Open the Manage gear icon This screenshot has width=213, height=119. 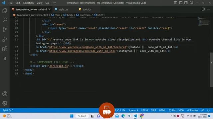click(x=5, y=103)
